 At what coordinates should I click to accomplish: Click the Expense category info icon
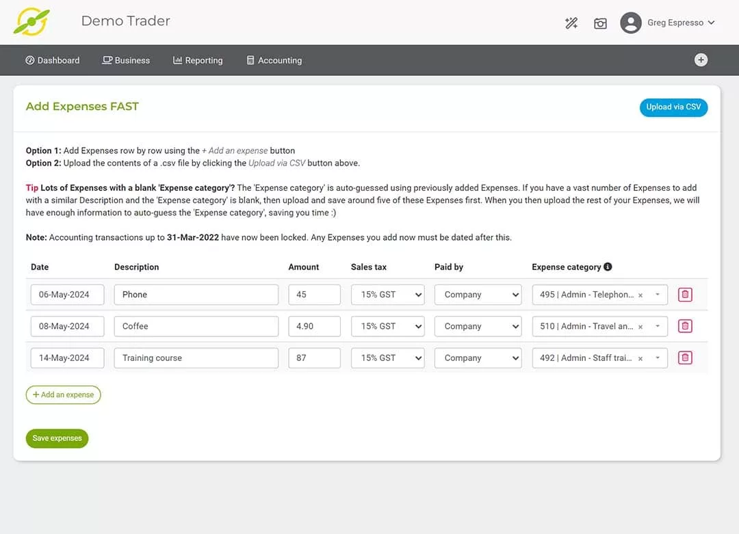click(608, 267)
